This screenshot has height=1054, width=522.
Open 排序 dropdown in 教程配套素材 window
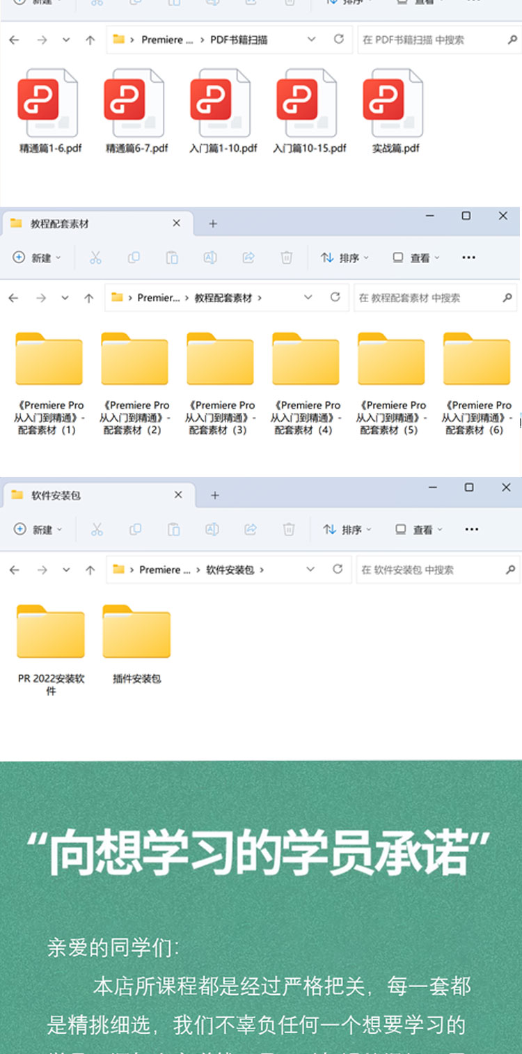[345, 258]
